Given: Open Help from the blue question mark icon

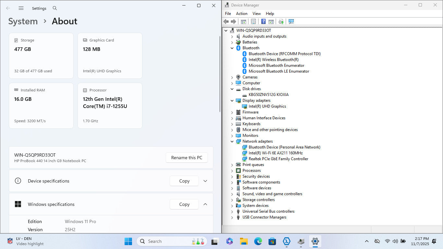Looking at the screenshot, I should click(x=263, y=21).
